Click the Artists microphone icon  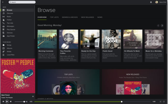[4, 52]
